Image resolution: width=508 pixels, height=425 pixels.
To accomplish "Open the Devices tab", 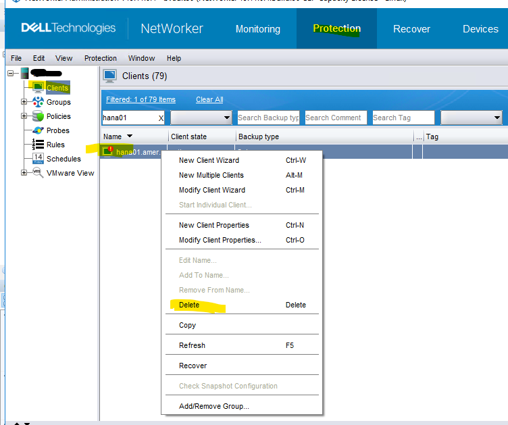I will point(480,29).
